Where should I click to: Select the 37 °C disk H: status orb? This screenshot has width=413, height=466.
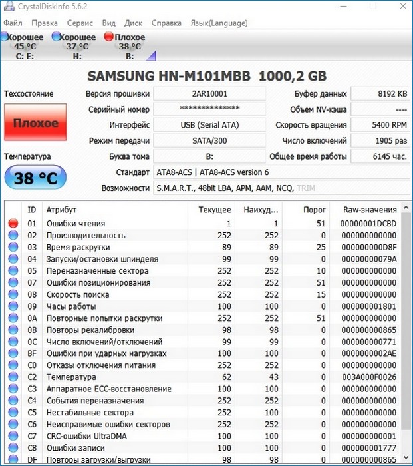coord(57,37)
